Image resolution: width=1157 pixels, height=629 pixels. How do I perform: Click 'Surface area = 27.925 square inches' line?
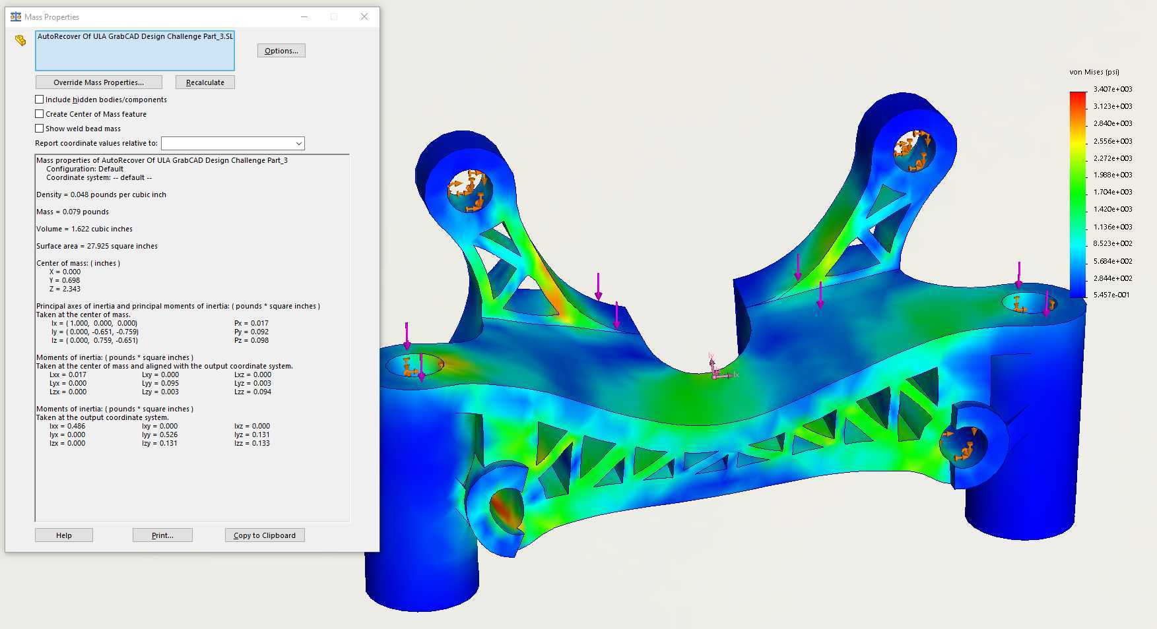point(97,246)
